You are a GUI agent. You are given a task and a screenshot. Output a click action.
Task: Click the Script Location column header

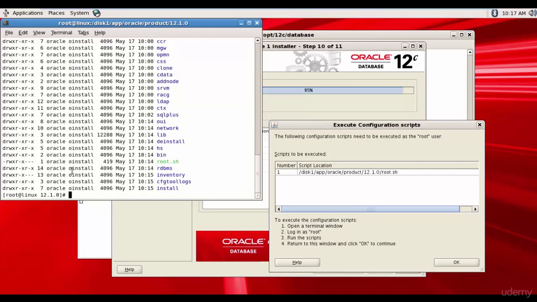388,165
